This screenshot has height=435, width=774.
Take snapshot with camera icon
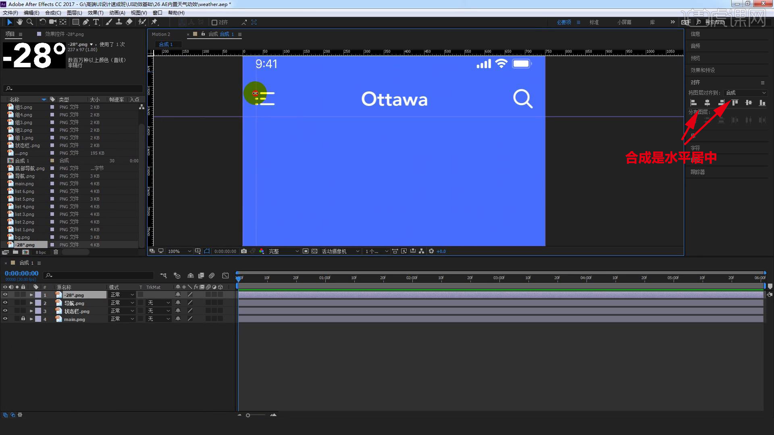(244, 251)
